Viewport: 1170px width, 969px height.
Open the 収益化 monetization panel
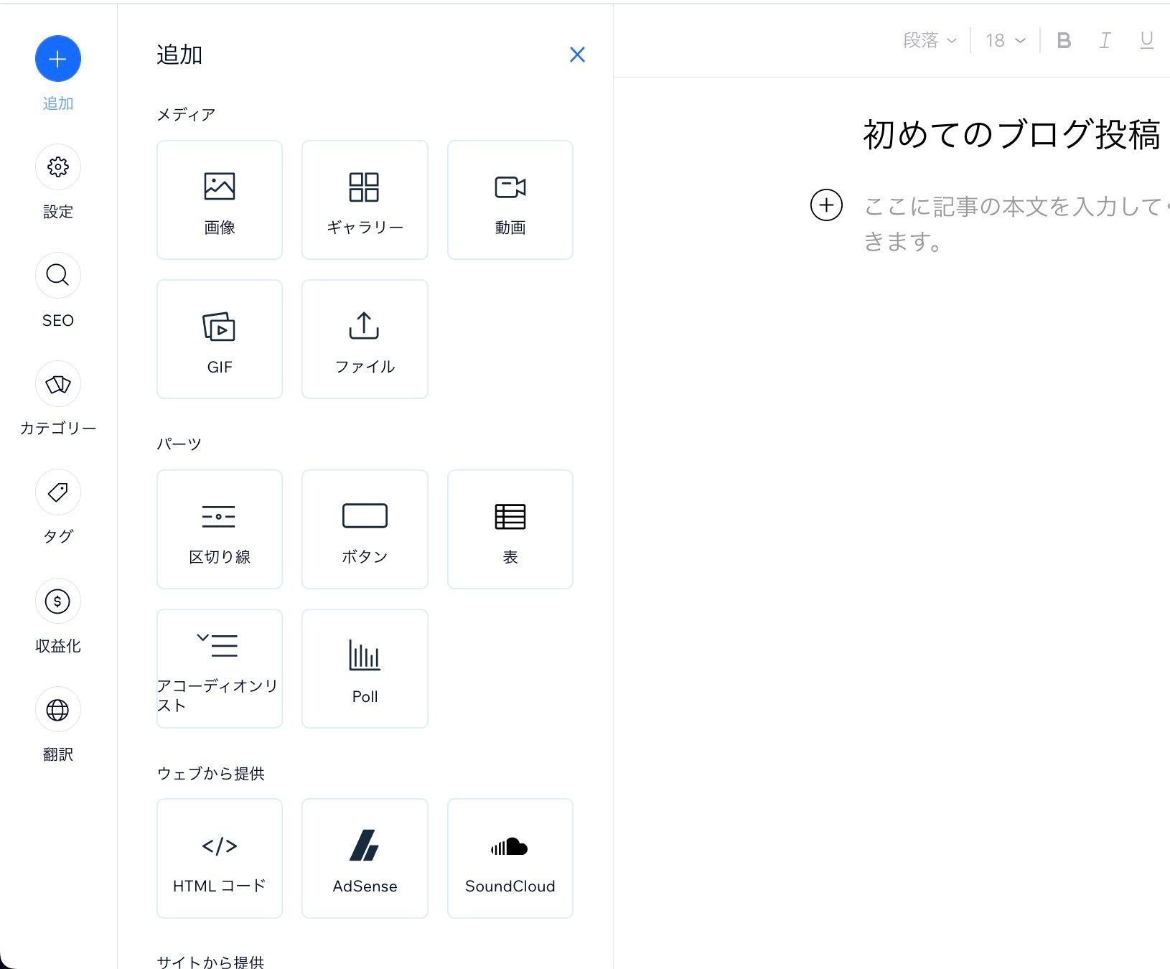tap(58, 601)
